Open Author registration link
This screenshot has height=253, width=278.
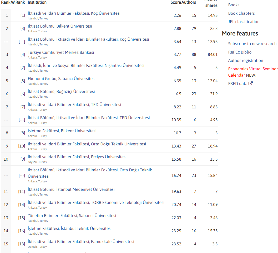(x=246, y=61)
